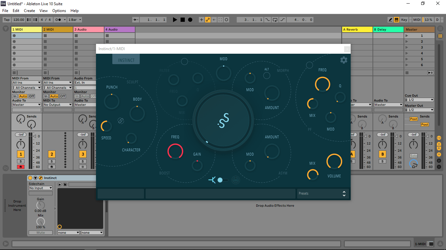
Task: Toggle the metronome button
Action: pos(58,20)
